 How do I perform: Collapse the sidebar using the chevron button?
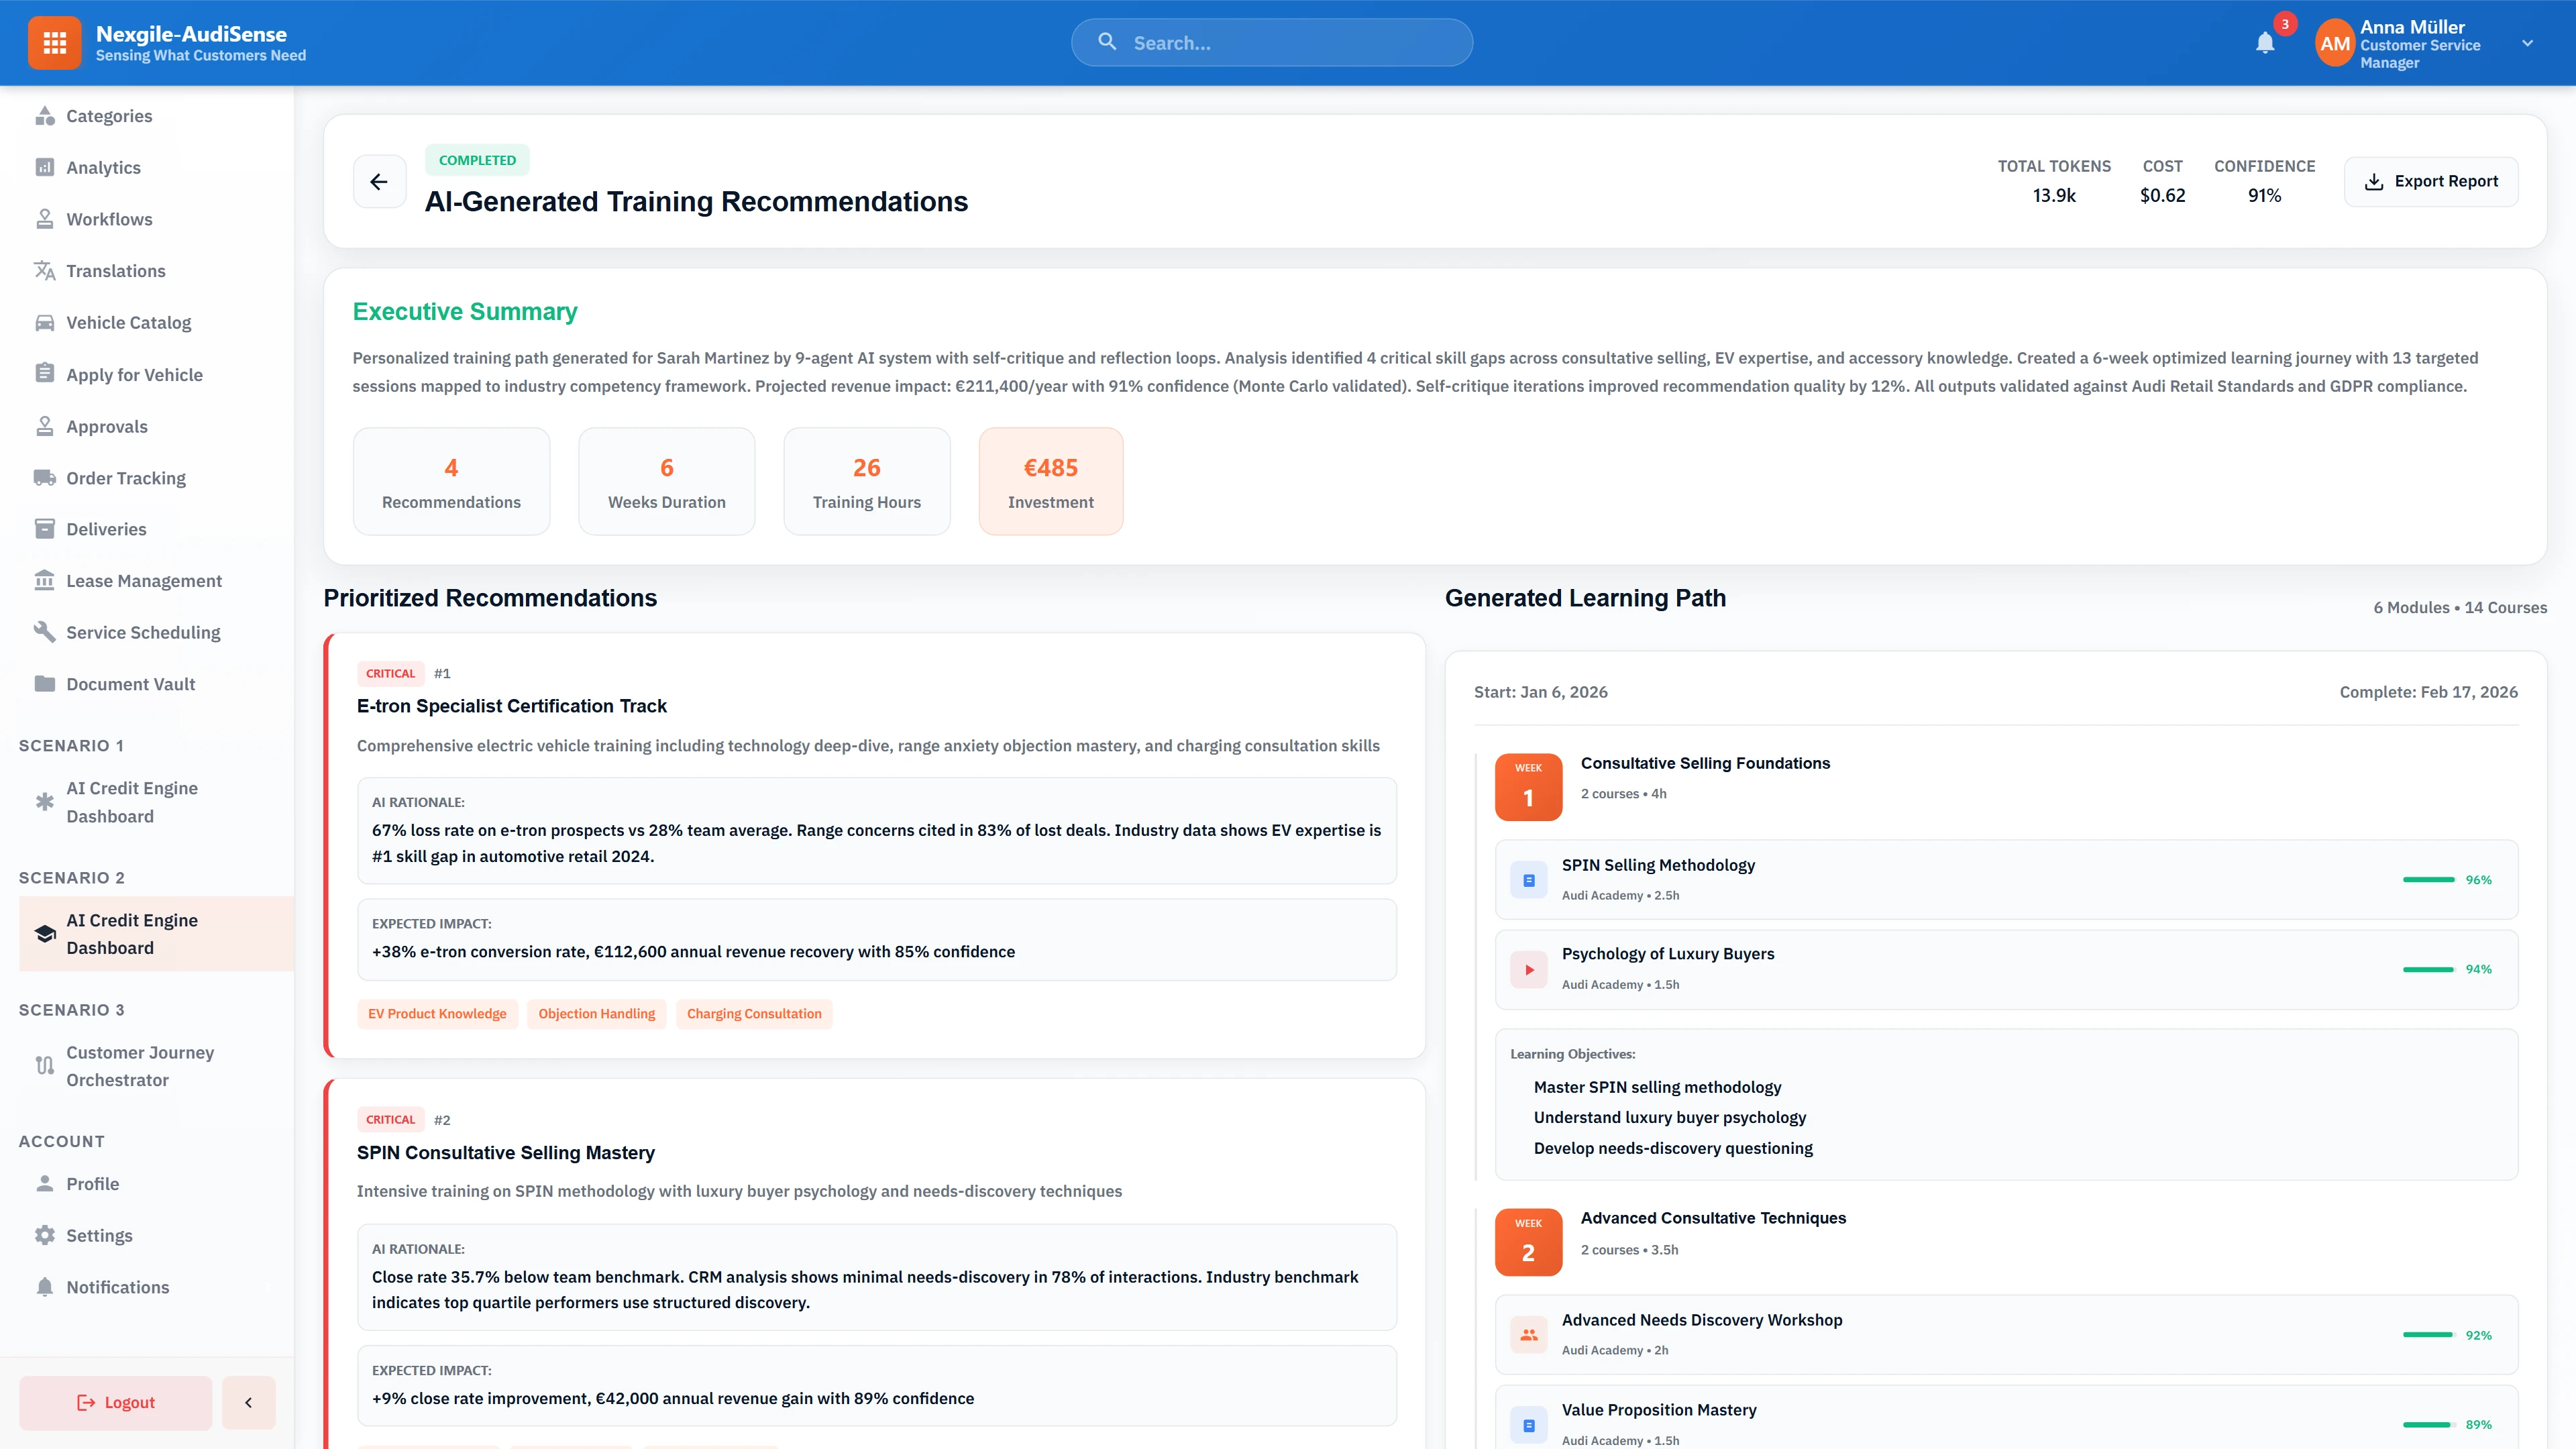pyautogui.click(x=248, y=1402)
